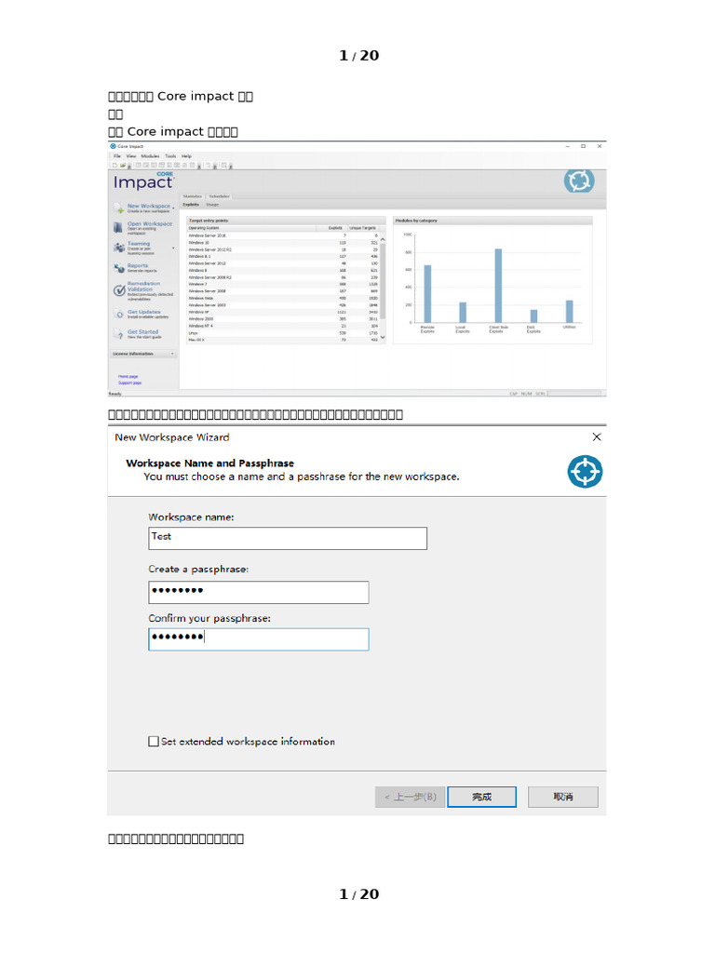Close the Core Impact main window

pos(600,146)
